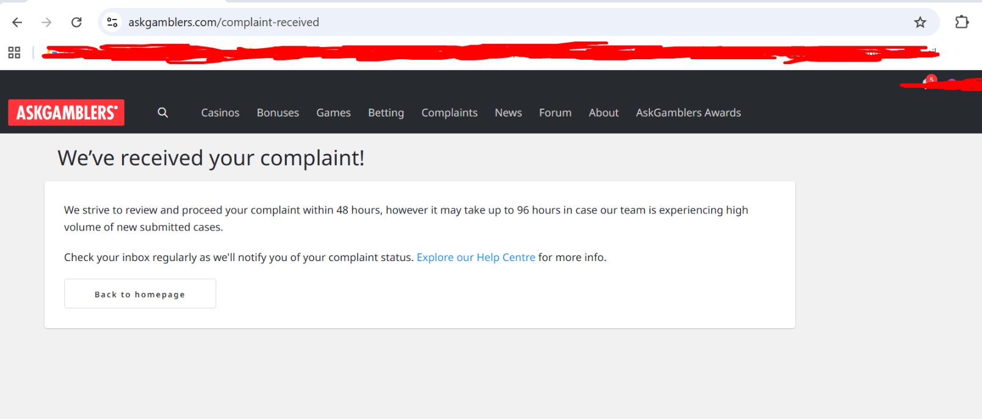Screen dimensions: 982x419
Task: Reload the page with refresh icon
Action: pyautogui.click(x=76, y=23)
